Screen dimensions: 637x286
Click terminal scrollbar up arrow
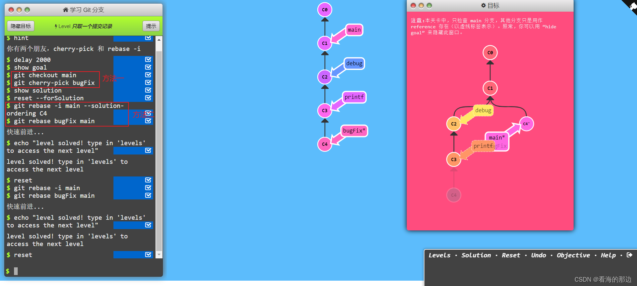pyautogui.click(x=159, y=40)
